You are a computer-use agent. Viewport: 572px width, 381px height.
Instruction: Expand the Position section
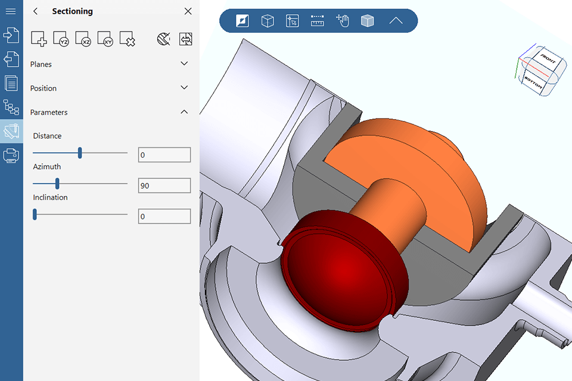[184, 88]
